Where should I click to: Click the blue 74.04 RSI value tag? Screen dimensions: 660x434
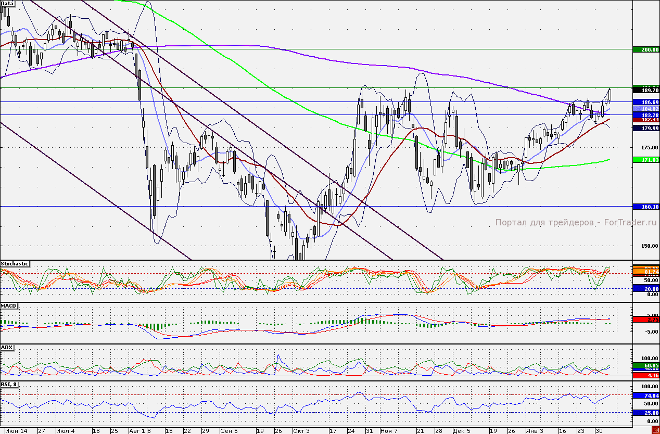tap(646, 395)
